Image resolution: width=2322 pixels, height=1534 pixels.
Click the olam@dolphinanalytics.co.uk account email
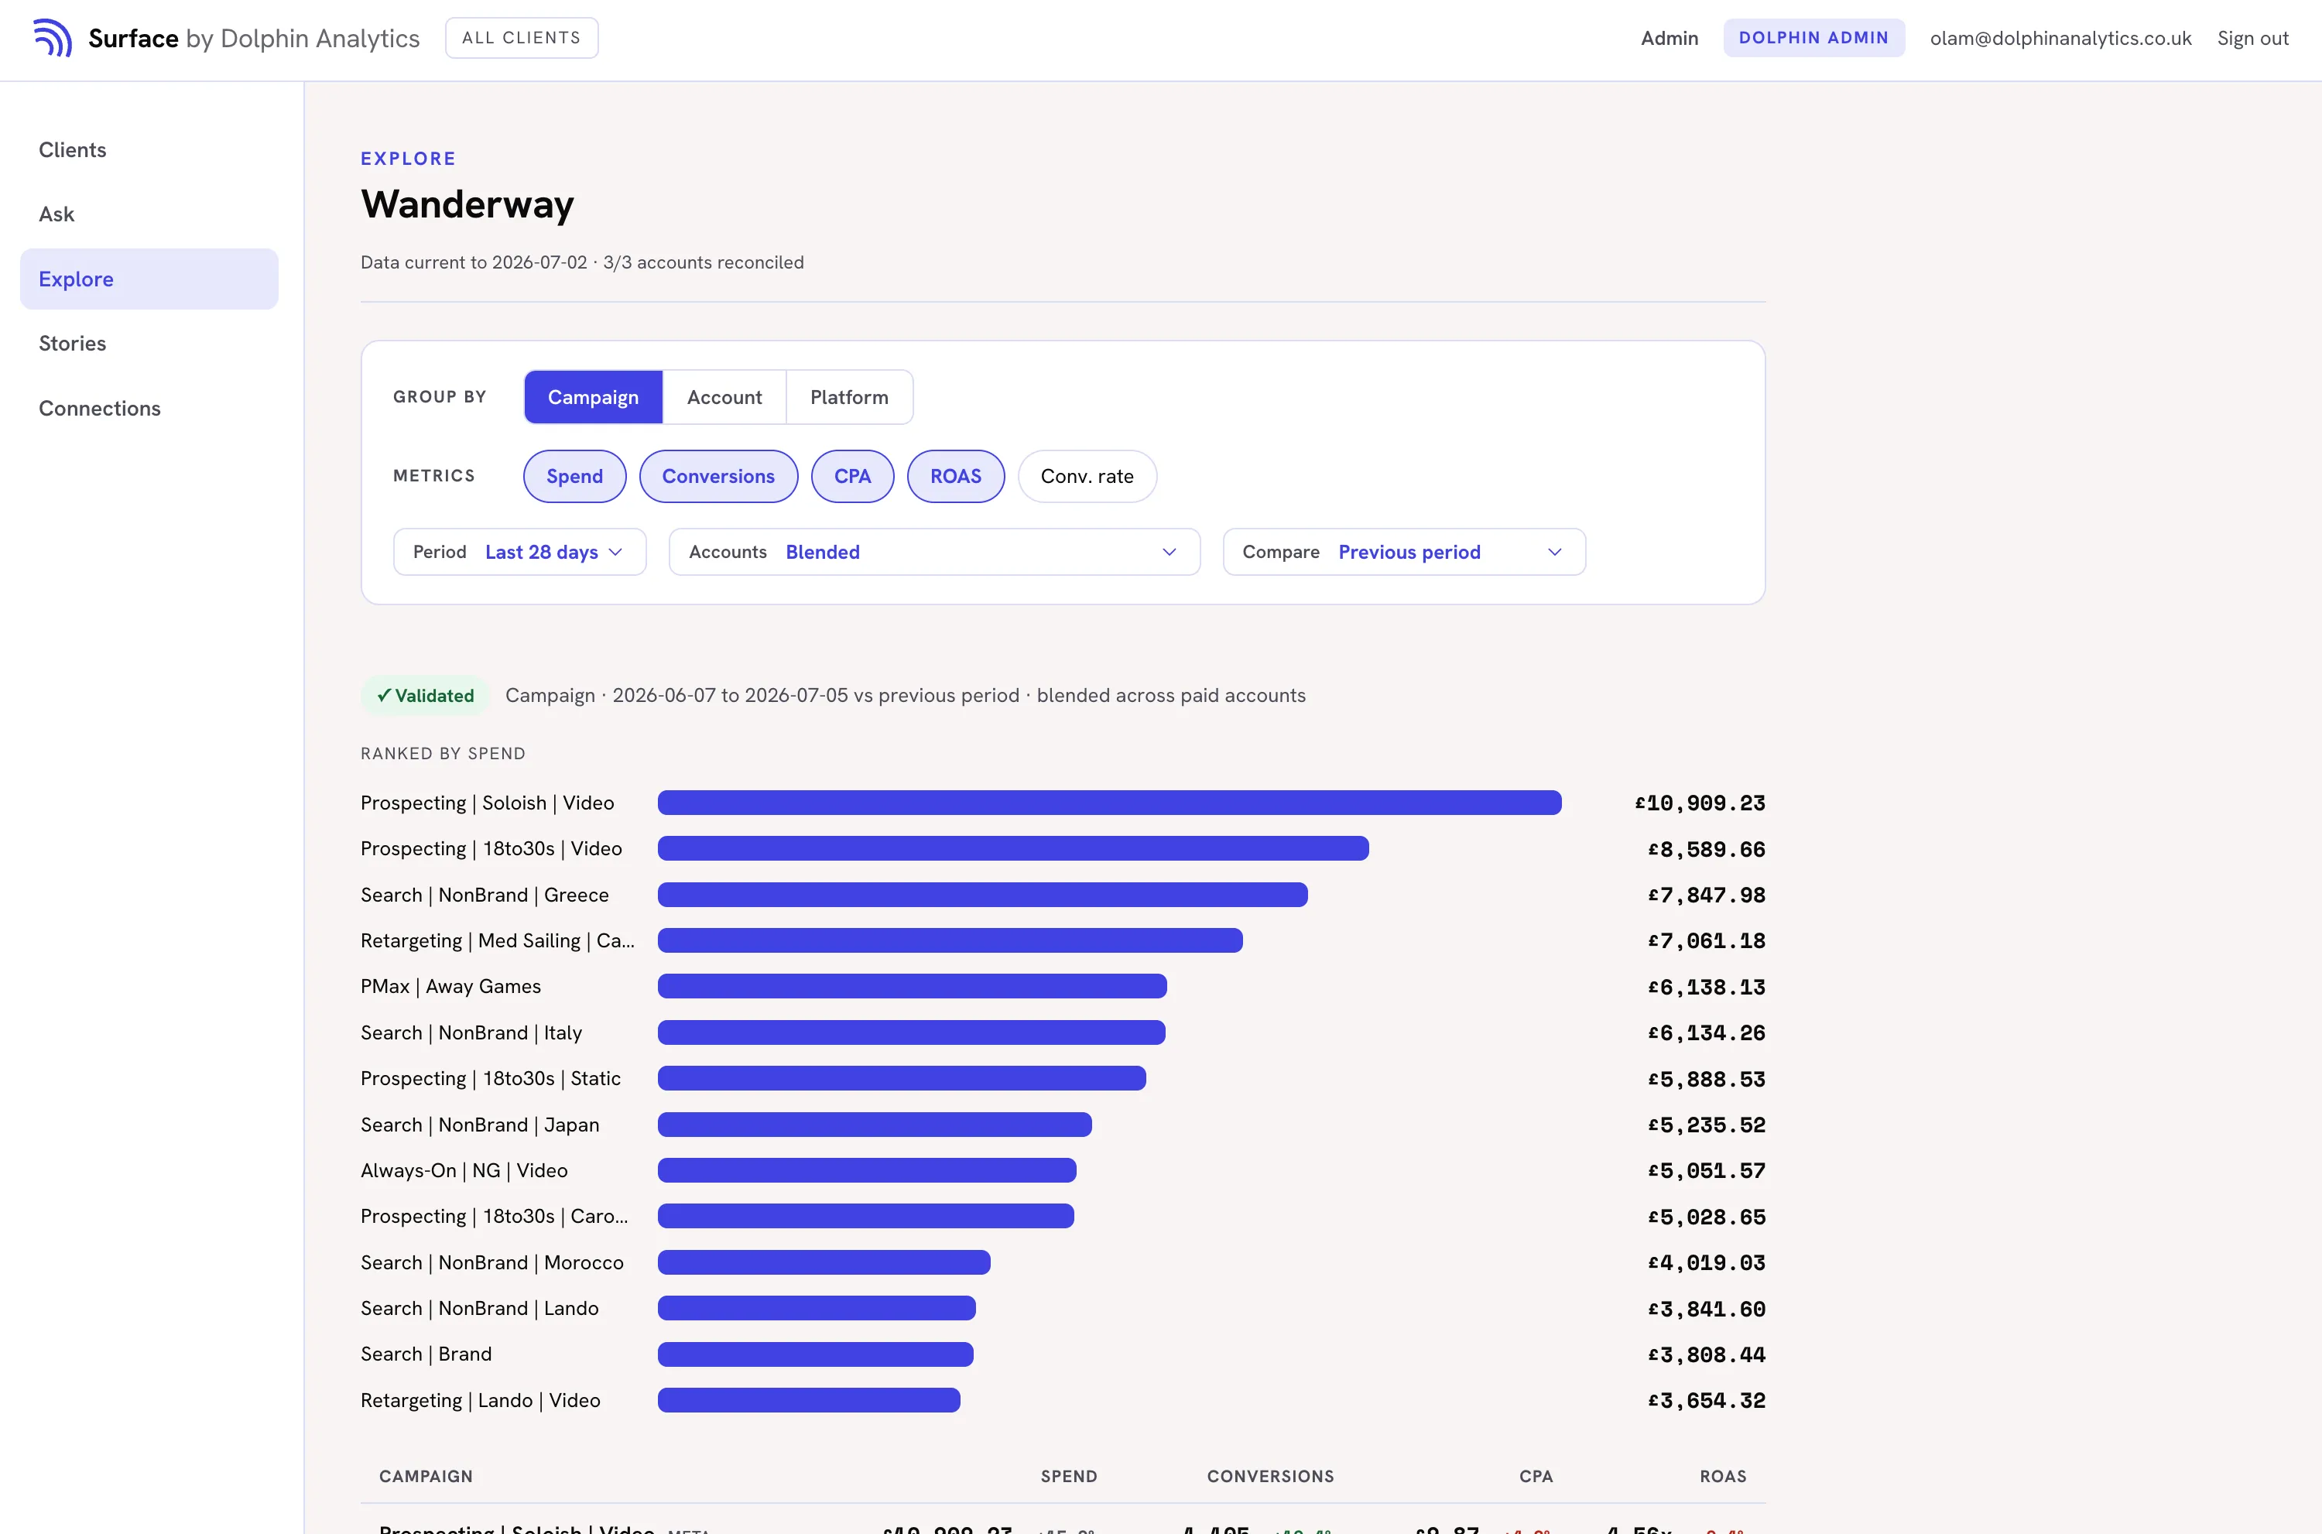click(2060, 38)
